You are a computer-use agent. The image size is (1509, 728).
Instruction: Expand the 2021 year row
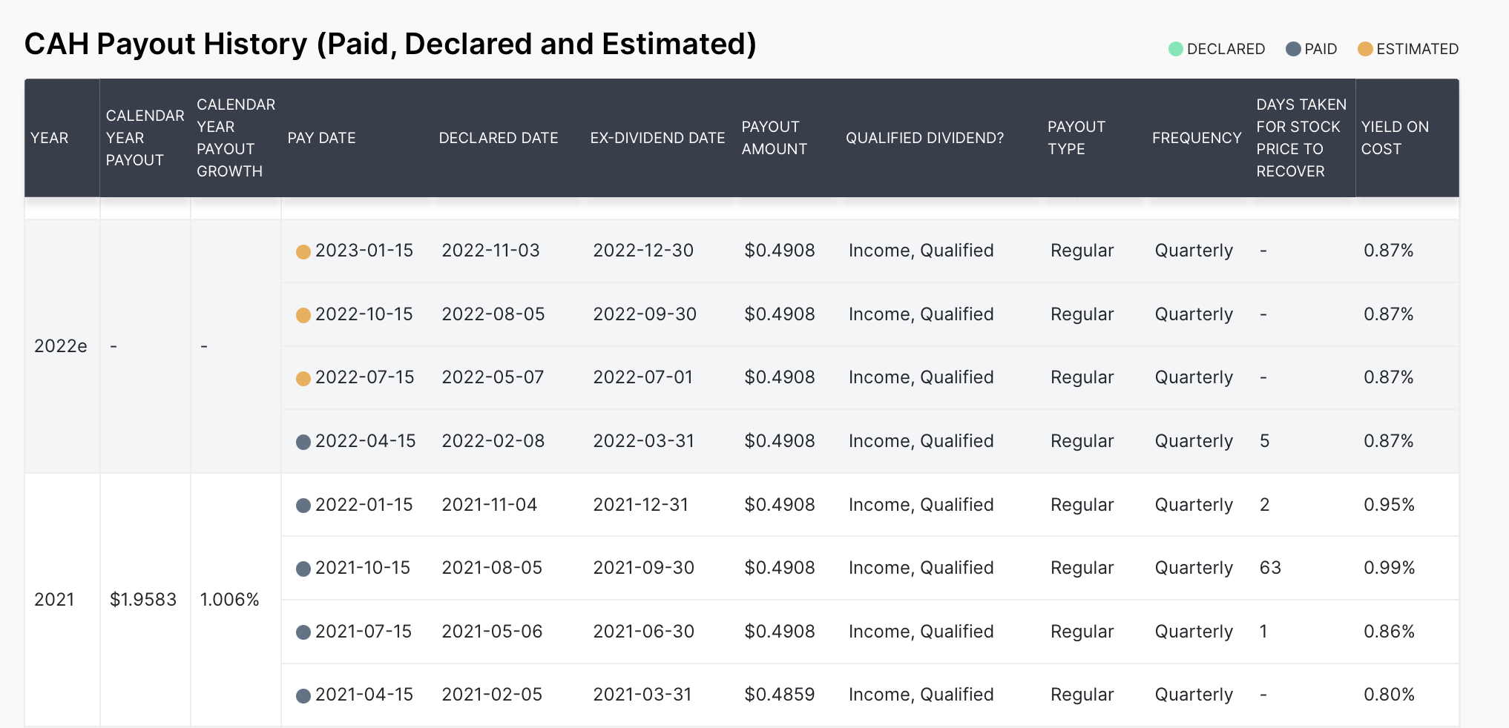tap(56, 599)
